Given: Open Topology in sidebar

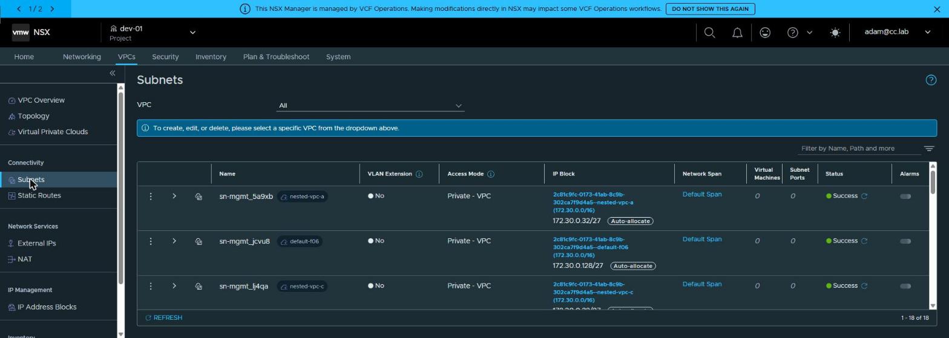Looking at the screenshot, I should pos(33,116).
